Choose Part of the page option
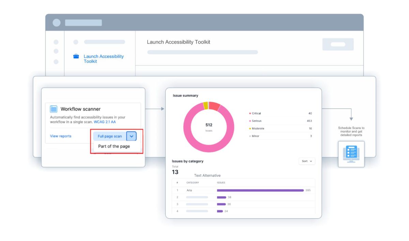409x241 pixels. 114,146
